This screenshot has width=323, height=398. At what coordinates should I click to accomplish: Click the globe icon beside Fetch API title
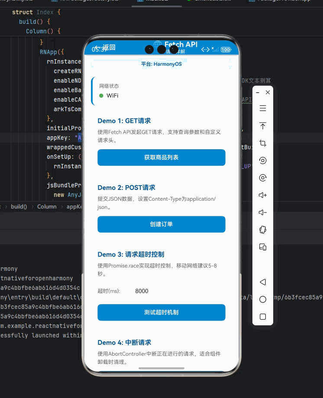(x=158, y=45)
